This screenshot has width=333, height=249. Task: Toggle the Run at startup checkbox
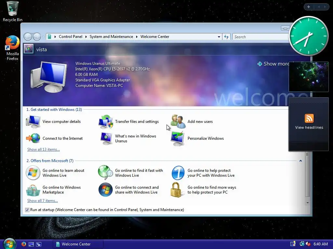(x=27, y=210)
